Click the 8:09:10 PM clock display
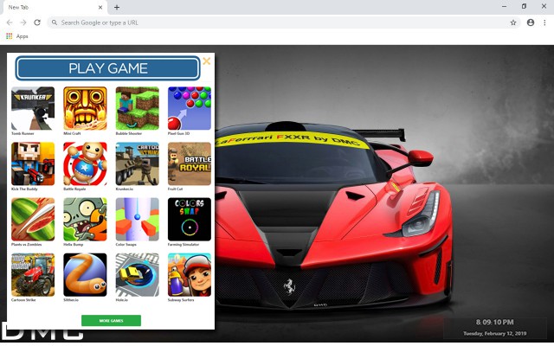This screenshot has width=554, height=346. tap(494, 322)
